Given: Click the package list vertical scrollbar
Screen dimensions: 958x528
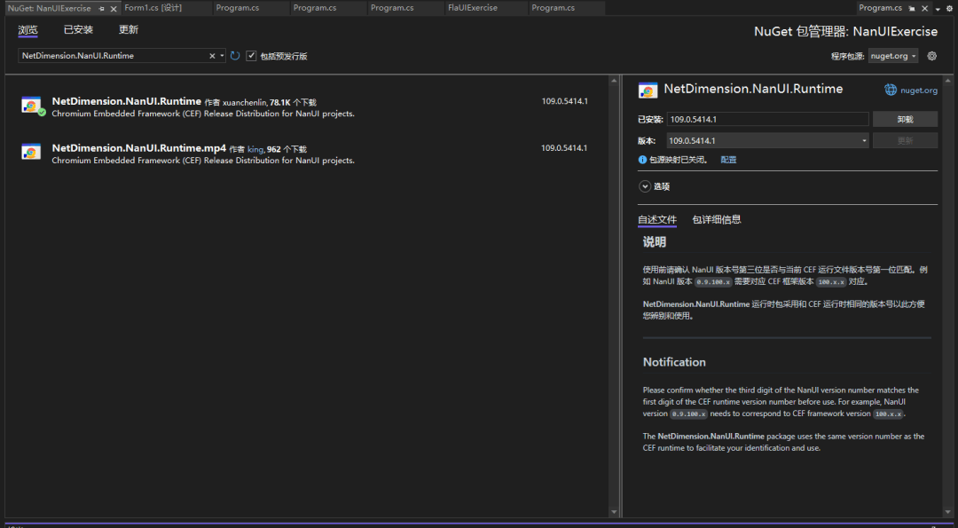Looking at the screenshot, I should [x=614, y=296].
